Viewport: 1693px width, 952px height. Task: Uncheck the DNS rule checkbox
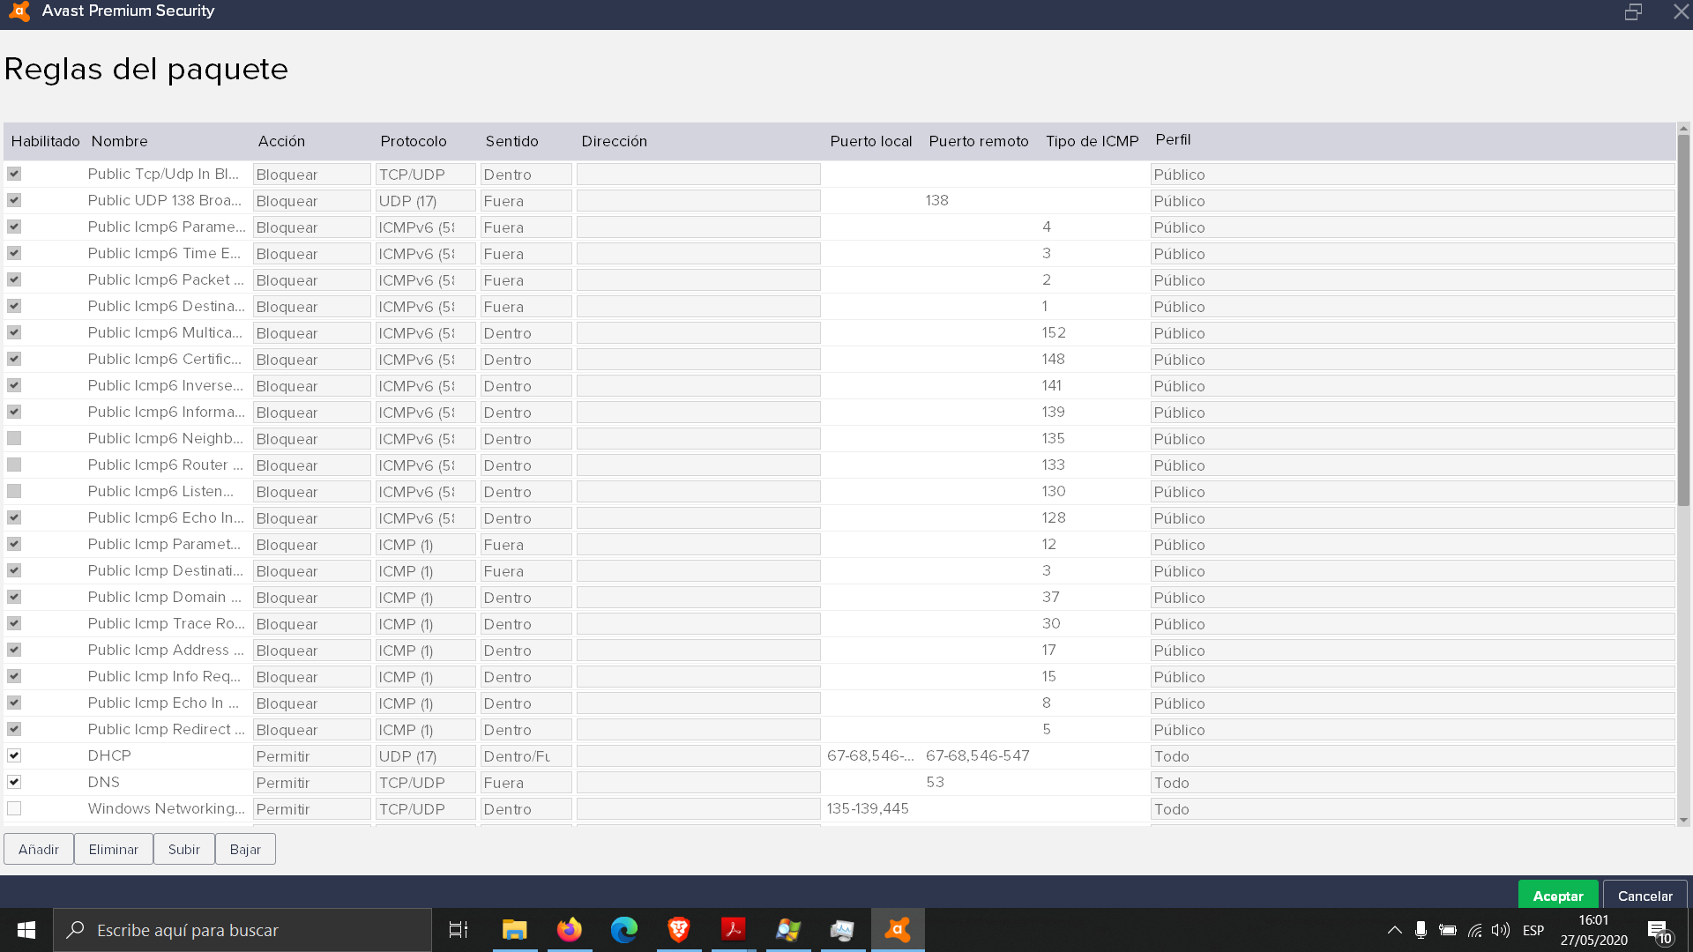tap(14, 782)
